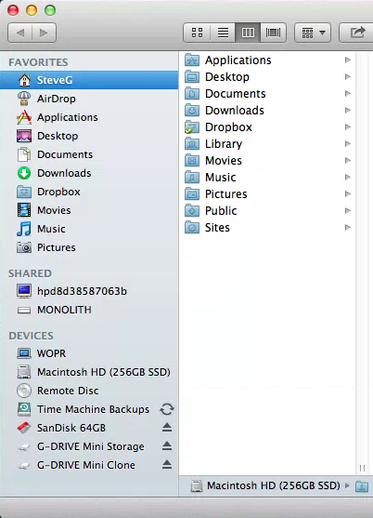Expand the Applications folder column arrow
Viewport: 373px width, 518px height.
coord(347,60)
